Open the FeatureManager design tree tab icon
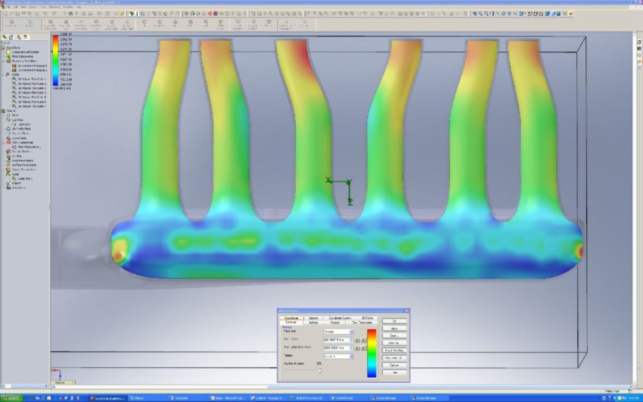This screenshot has width=643, height=402. [4, 38]
